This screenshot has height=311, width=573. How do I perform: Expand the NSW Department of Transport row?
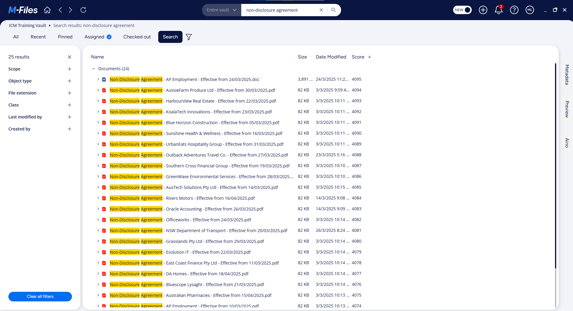click(x=98, y=230)
